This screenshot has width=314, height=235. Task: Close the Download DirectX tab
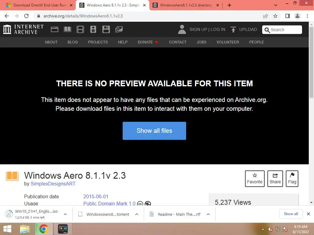pos(71,5)
